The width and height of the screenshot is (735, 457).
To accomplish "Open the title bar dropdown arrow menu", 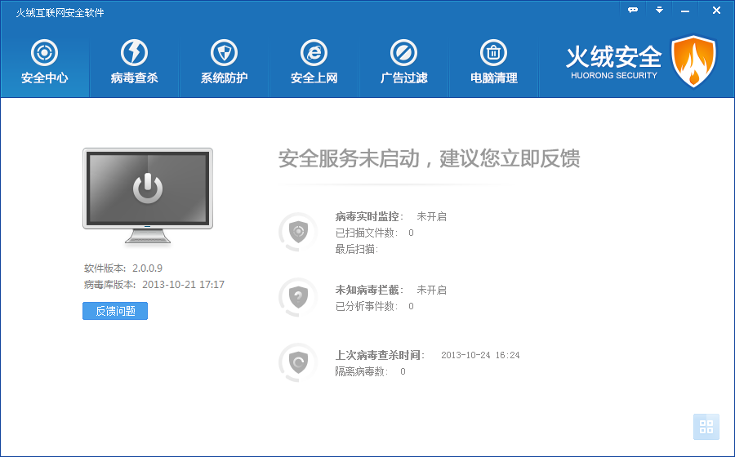I will (659, 10).
